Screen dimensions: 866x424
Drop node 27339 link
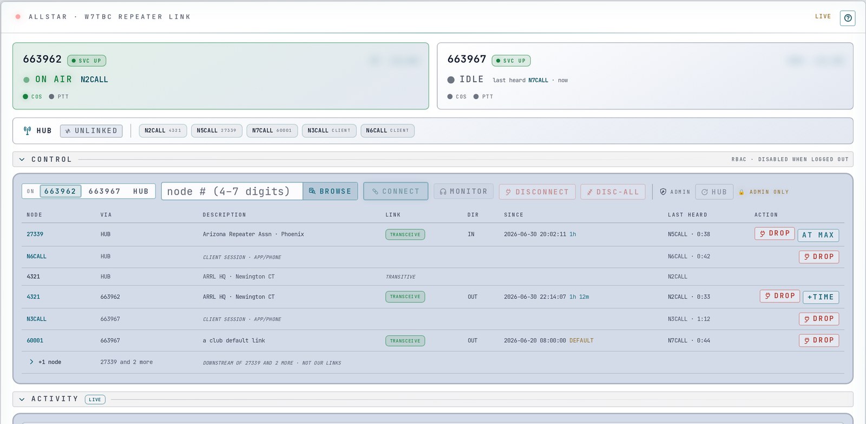tap(775, 233)
